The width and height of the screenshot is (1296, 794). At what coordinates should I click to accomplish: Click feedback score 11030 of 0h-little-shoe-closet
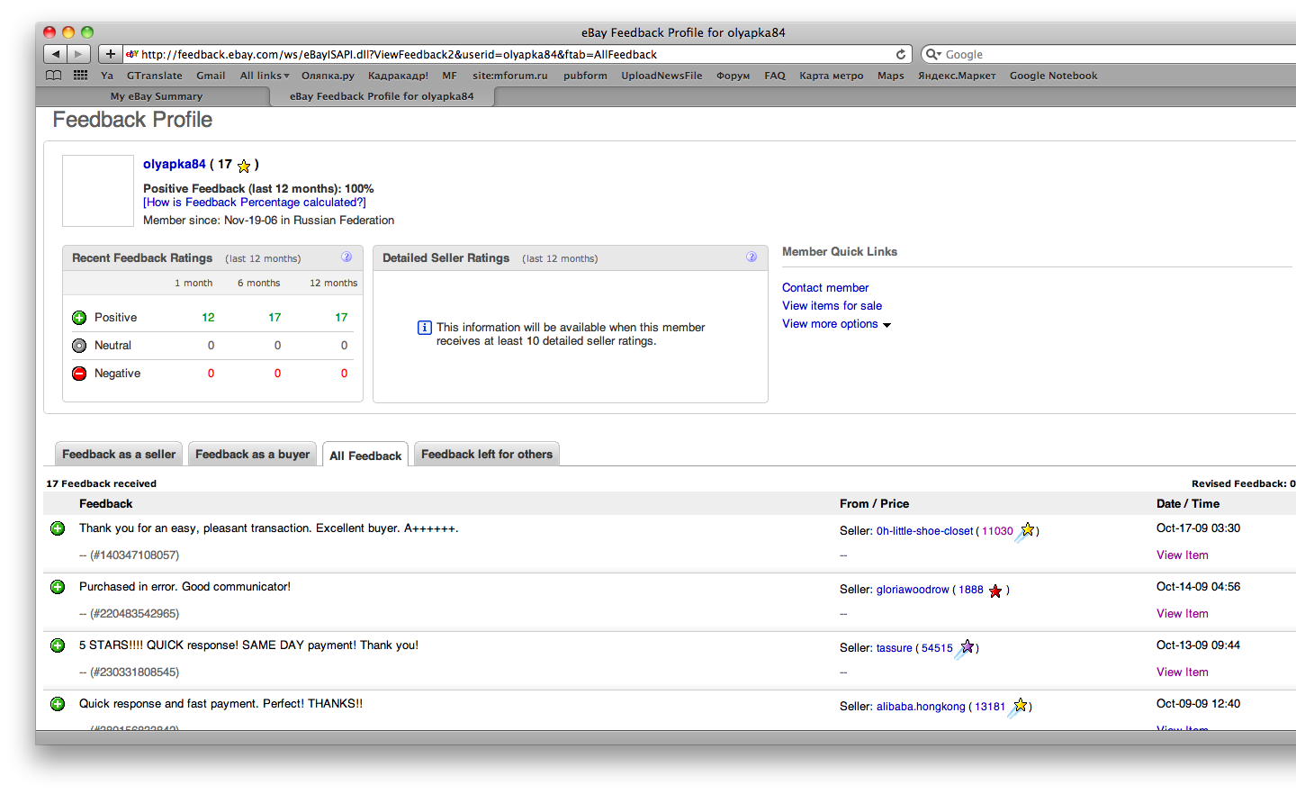[x=997, y=531]
